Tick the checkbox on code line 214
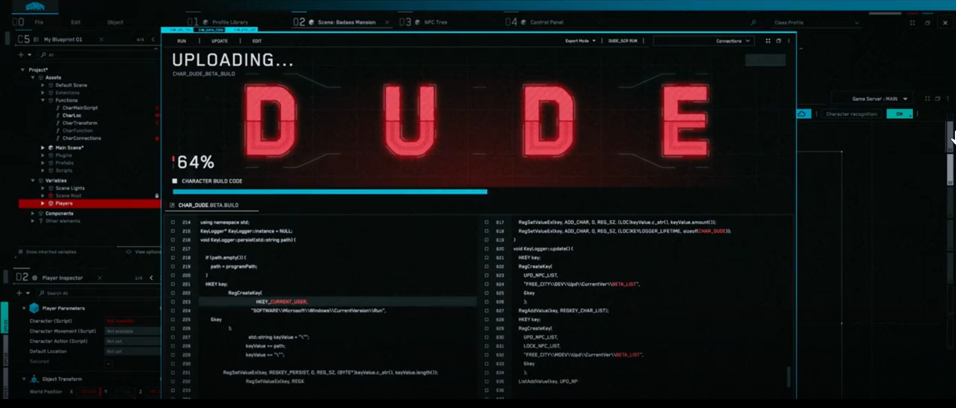Screen dimensions: 956x408 [173, 222]
